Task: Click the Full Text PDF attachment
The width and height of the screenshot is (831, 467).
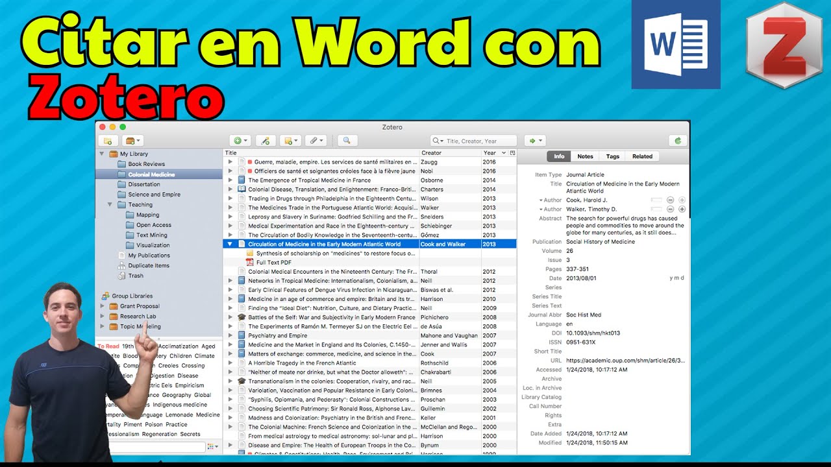Action: [x=273, y=263]
